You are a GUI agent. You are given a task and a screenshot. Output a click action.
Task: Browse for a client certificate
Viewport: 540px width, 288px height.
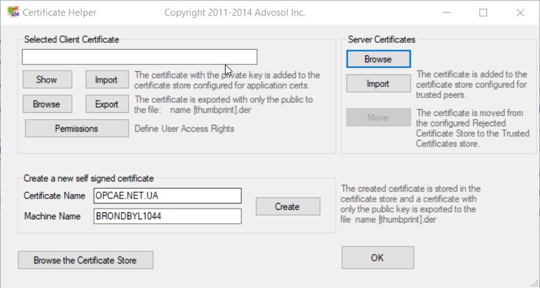[x=47, y=104]
